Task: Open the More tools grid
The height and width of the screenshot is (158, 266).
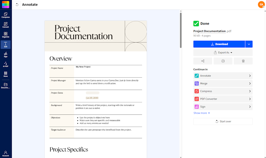Action: pos(6,74)
